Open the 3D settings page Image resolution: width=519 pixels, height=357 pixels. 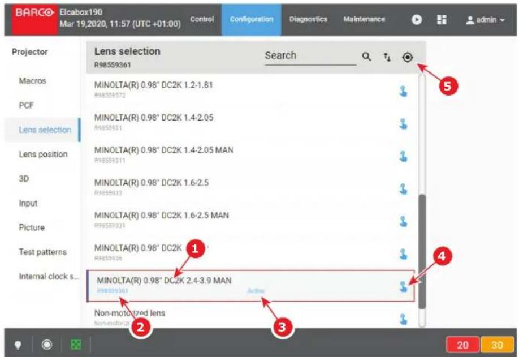click(24, 179)
